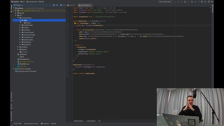Toggle the Project side tab on left edge

pyautogui.click(x=12, y=8)
